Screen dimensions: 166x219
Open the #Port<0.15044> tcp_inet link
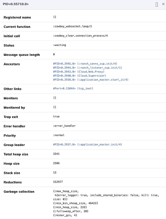coord(73,88)
